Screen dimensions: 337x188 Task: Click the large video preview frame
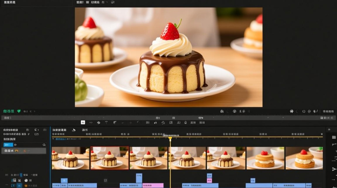[x=169, y=57]
